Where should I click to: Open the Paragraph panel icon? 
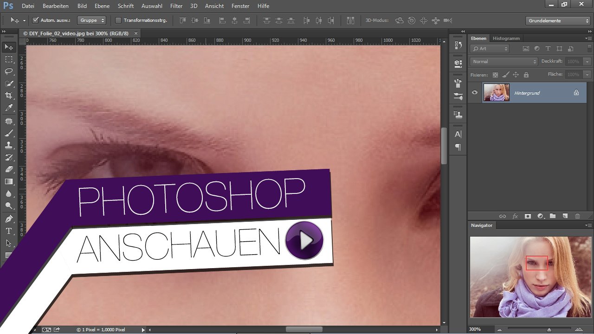458,147
